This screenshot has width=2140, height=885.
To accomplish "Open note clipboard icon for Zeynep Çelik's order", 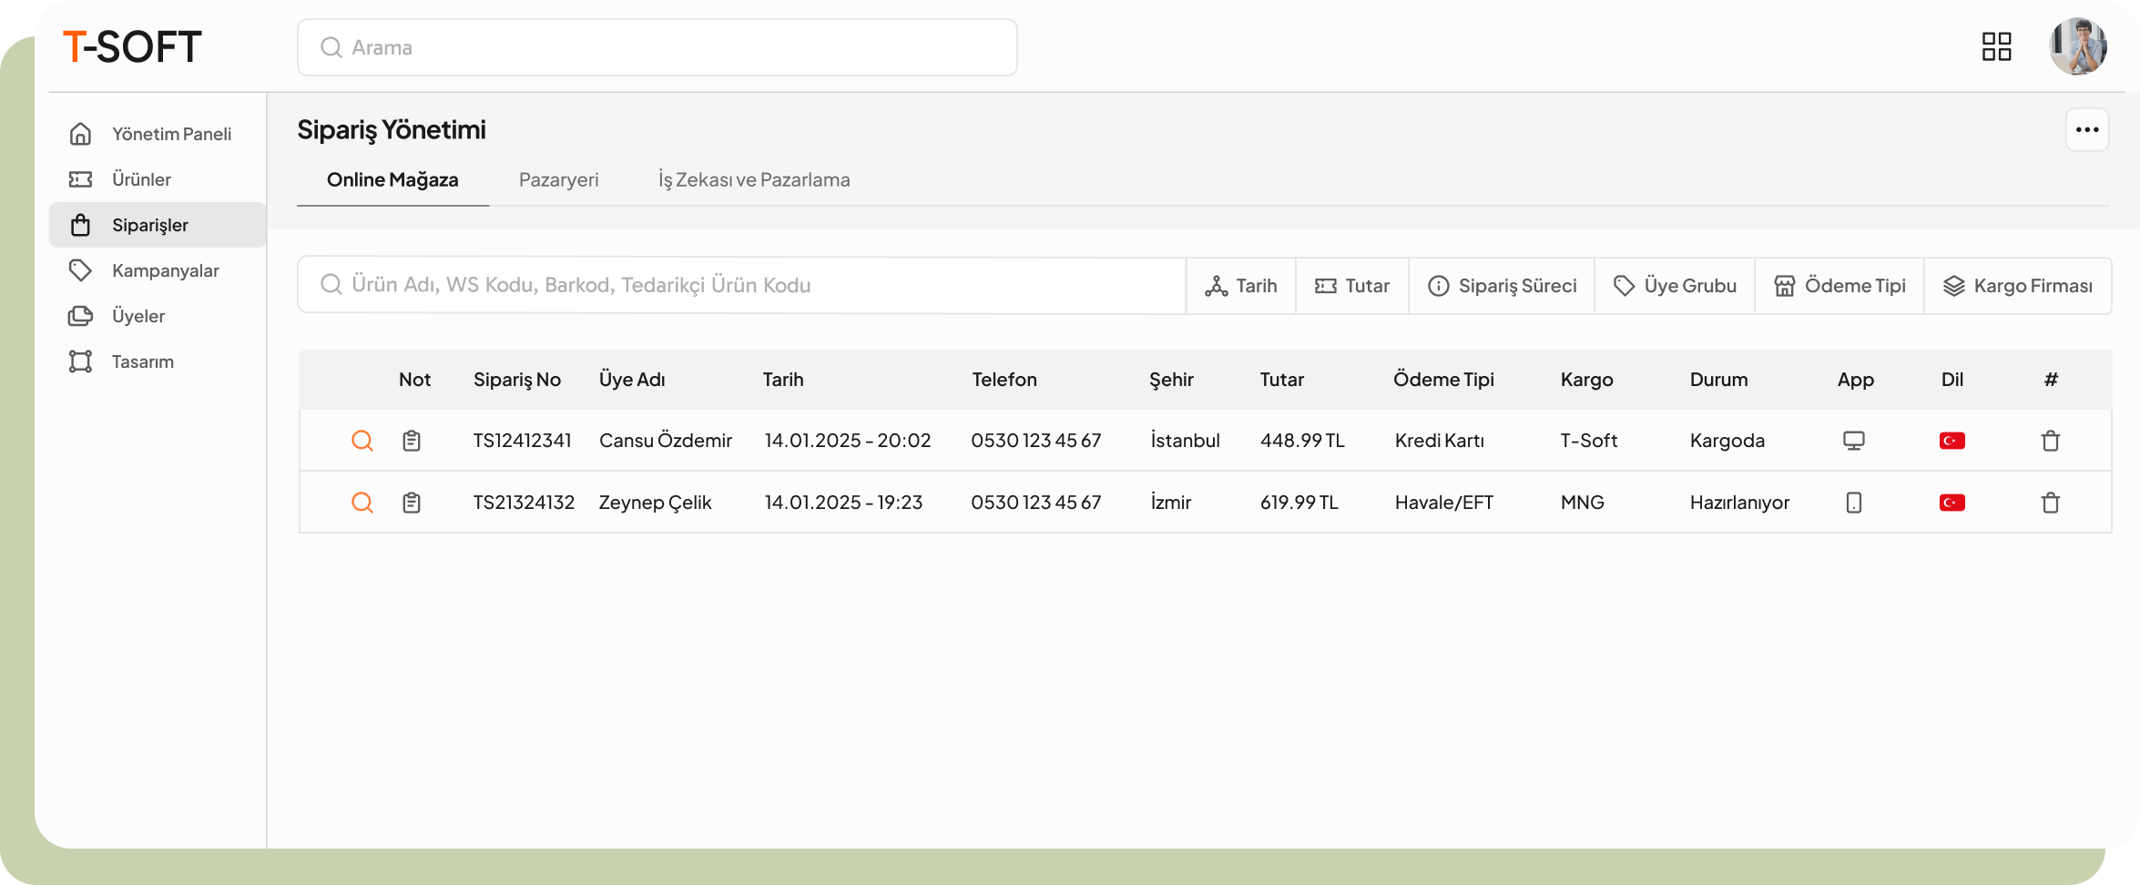I will pyautogui.click(x=412, y=503).
